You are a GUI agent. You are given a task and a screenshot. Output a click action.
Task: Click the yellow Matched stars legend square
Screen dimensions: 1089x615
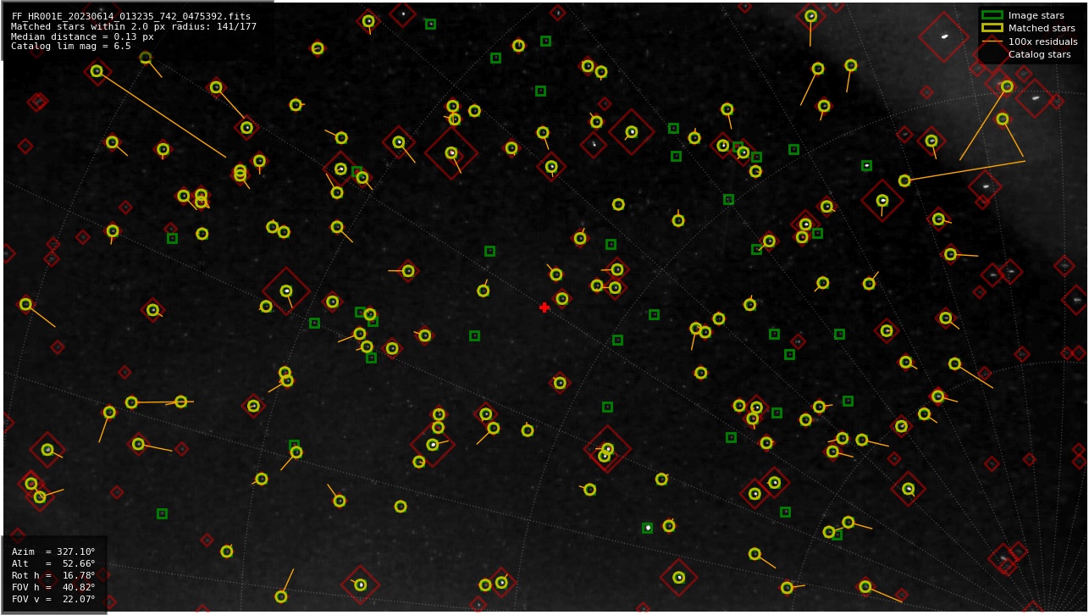992,28
